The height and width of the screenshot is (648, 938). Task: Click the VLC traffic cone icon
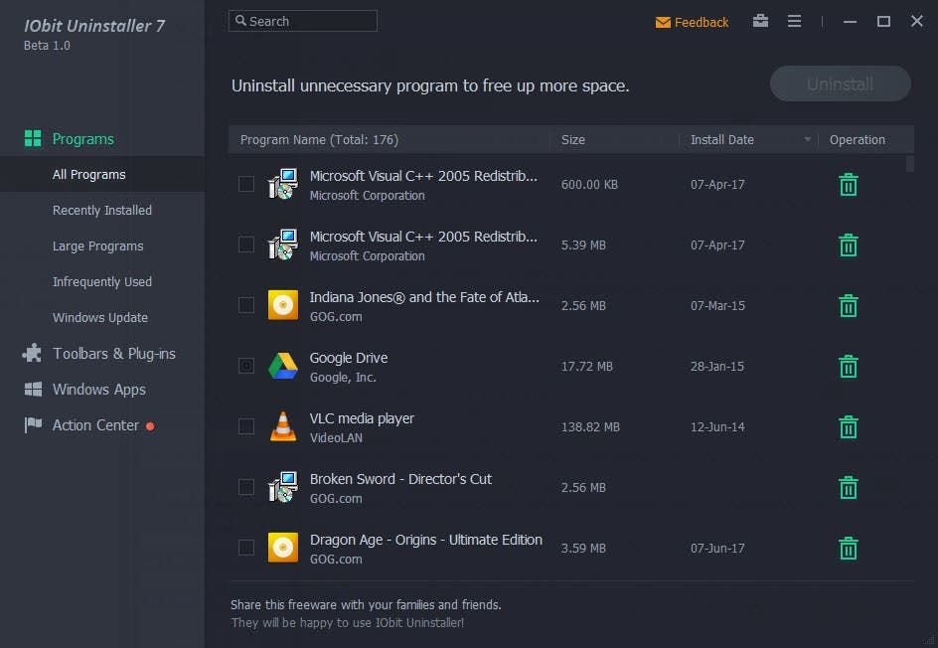click(283, 426)
